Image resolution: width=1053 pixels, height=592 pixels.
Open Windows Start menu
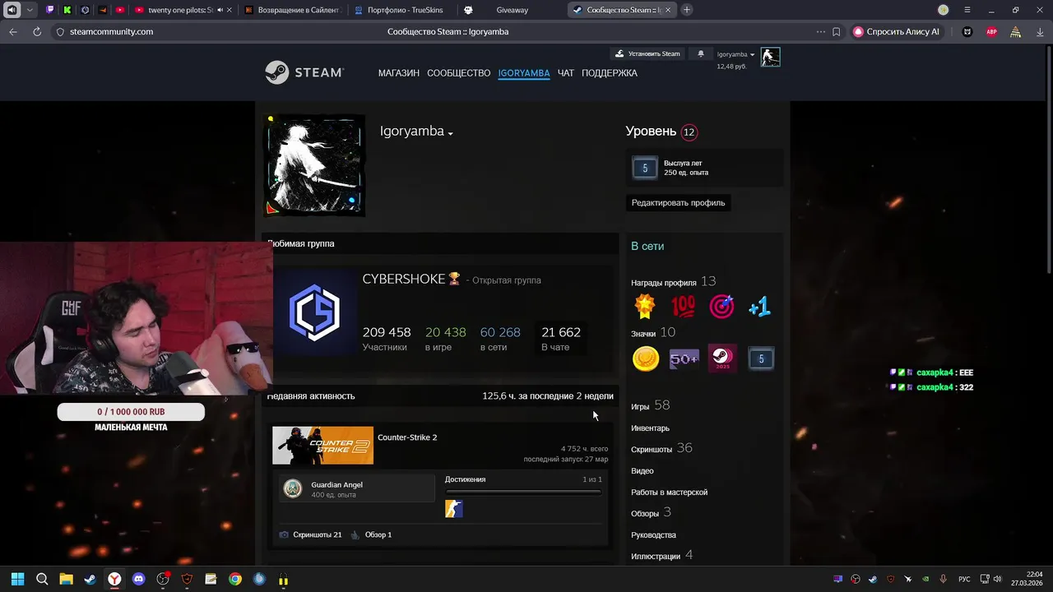[x=17, y=579]
